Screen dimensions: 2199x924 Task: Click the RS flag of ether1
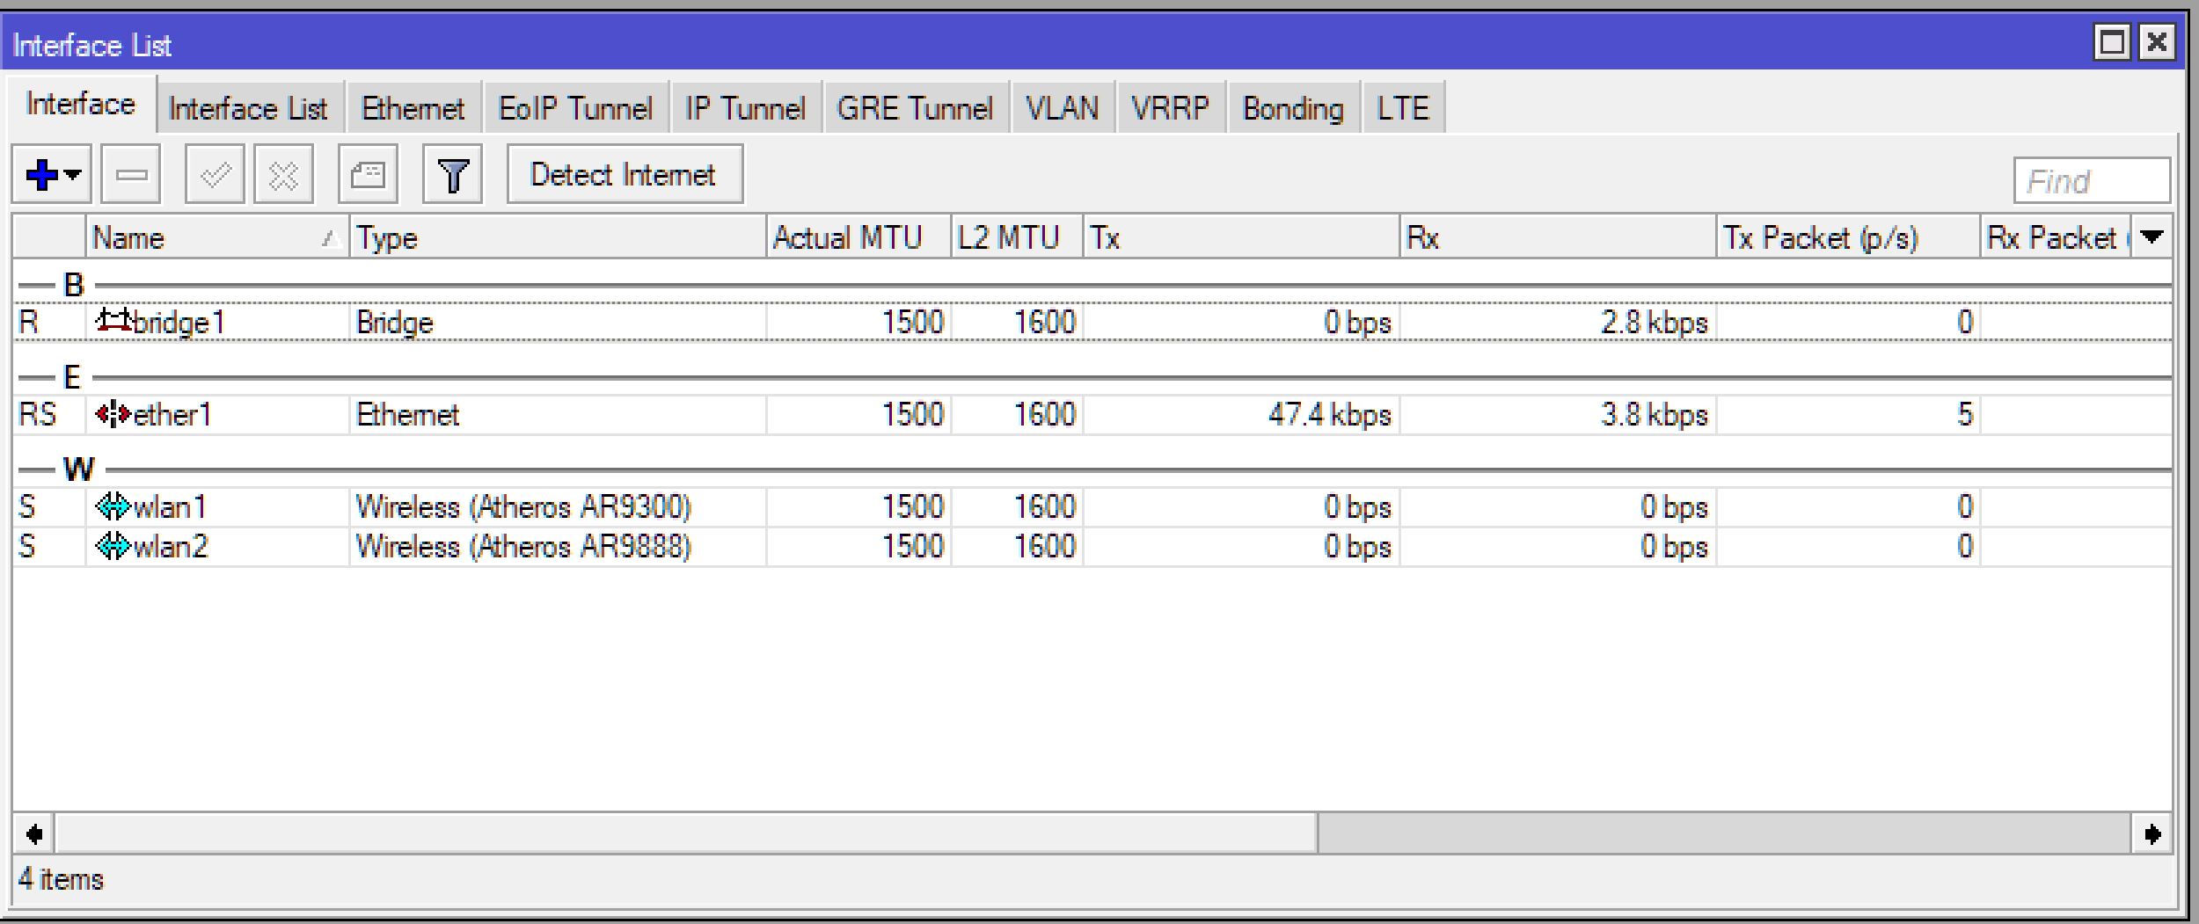coord(37,414)
